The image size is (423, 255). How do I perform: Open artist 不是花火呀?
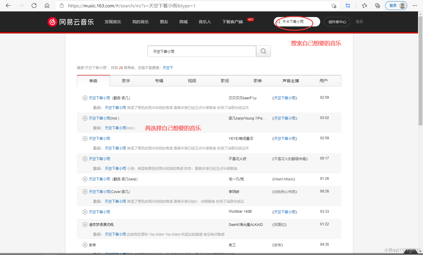237,159
